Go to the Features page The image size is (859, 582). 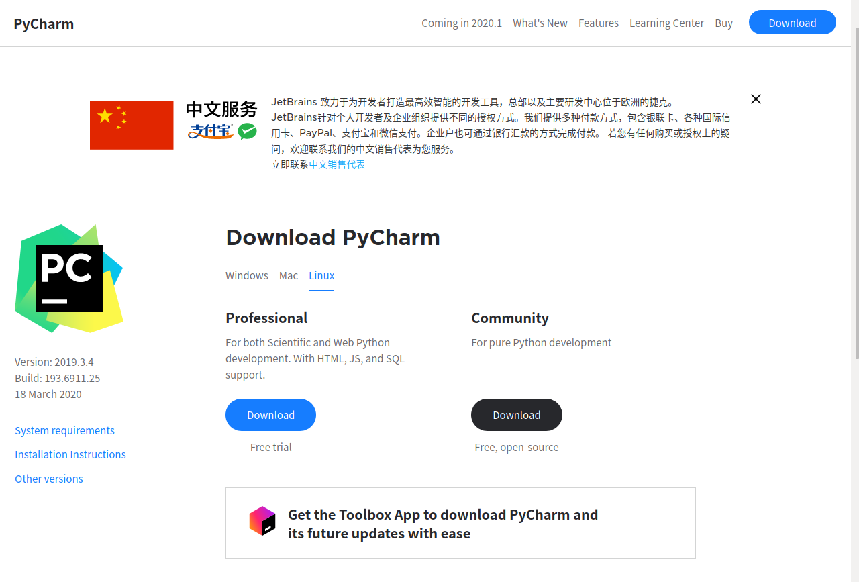point(599,23)
